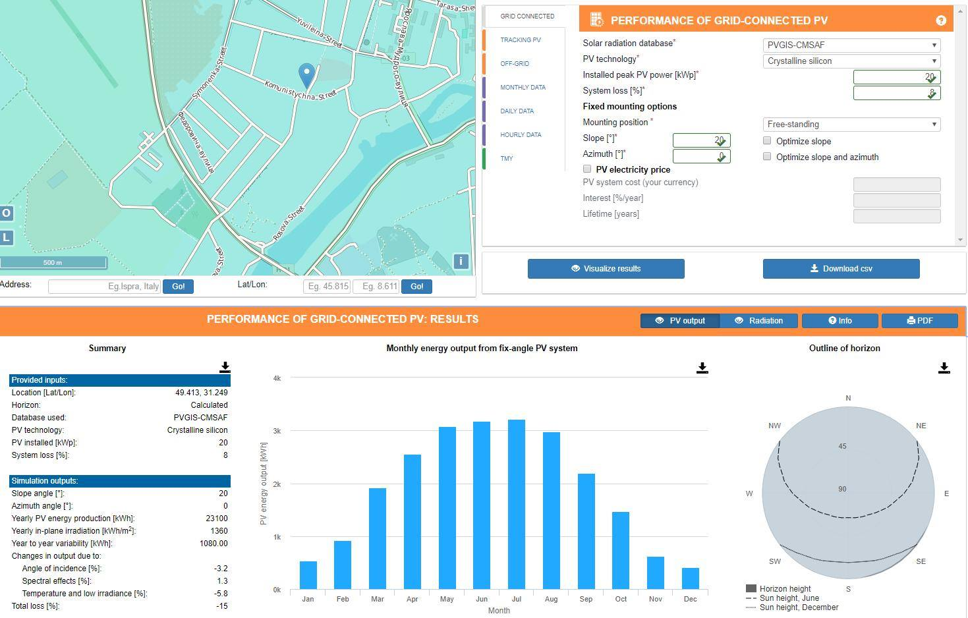The image size is (968, 618).
Task: Download the monthly energy output chart
Action: click(x=702, y=368)
